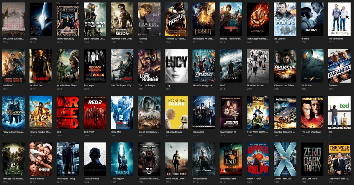354x185 pixels.
Task: Open the Transcendence poster
Action: click(95, 159)
